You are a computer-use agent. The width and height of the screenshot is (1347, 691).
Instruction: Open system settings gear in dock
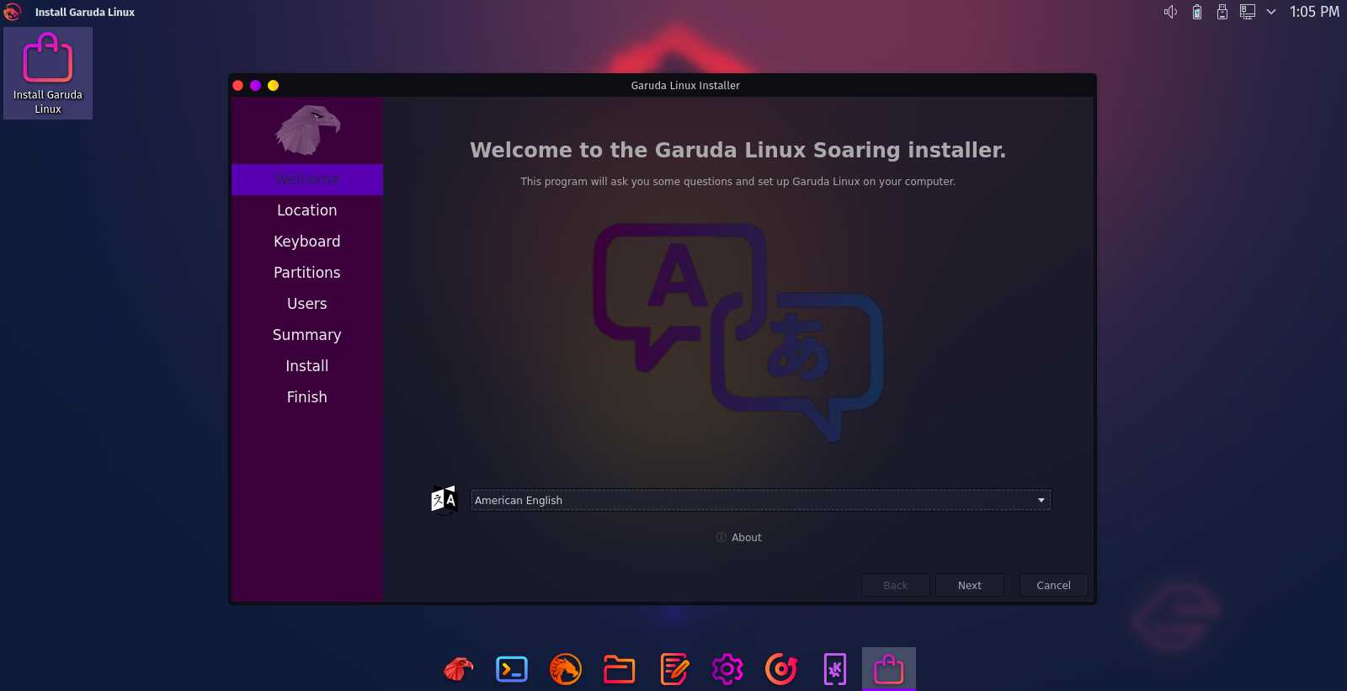tap(727, 669)
